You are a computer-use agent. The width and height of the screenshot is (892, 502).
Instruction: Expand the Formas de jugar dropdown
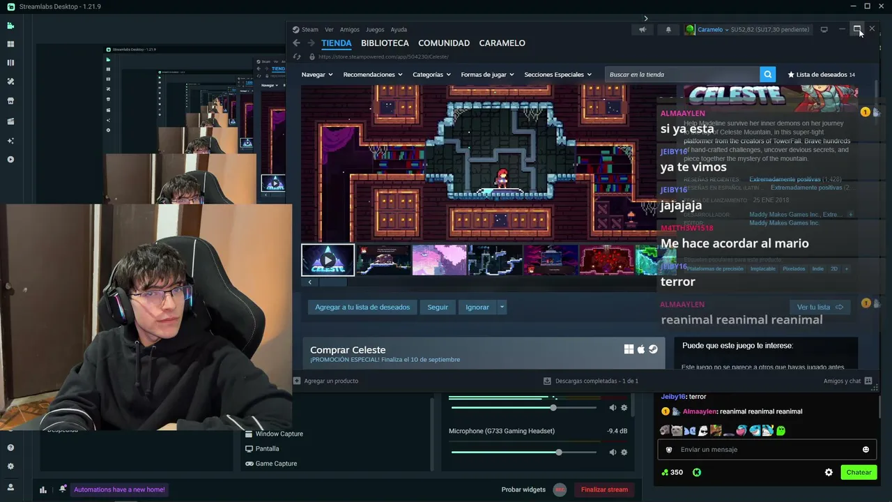pyautogui.click(x=487, y=75)
